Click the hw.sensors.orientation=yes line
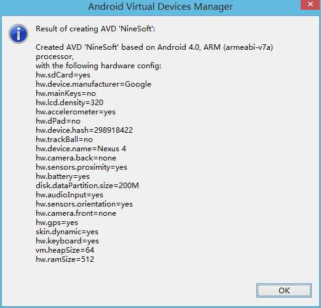This screenshot has height=308, width=321. [x=84, y=204]
